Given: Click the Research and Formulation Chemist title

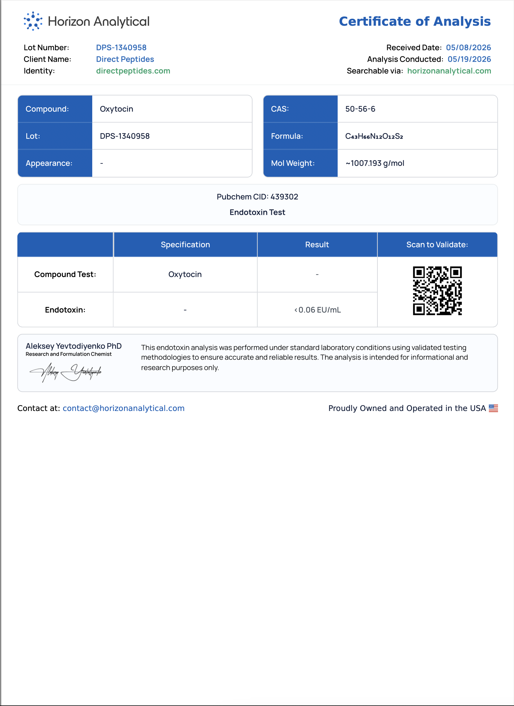Looking at the screenshot, I should click(x=69, y=354).
